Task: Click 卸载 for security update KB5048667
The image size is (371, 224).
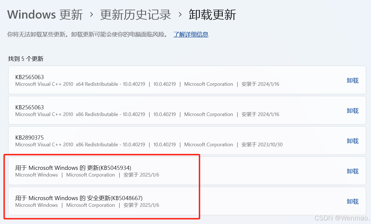Action: click(353, 202)
